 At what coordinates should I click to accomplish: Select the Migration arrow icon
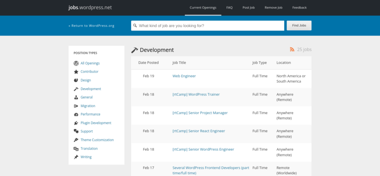click(76, 106)
